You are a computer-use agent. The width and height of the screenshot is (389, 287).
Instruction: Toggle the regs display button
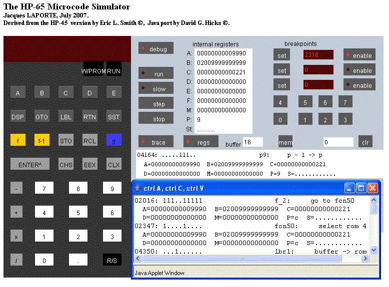(x=201, y=142)
